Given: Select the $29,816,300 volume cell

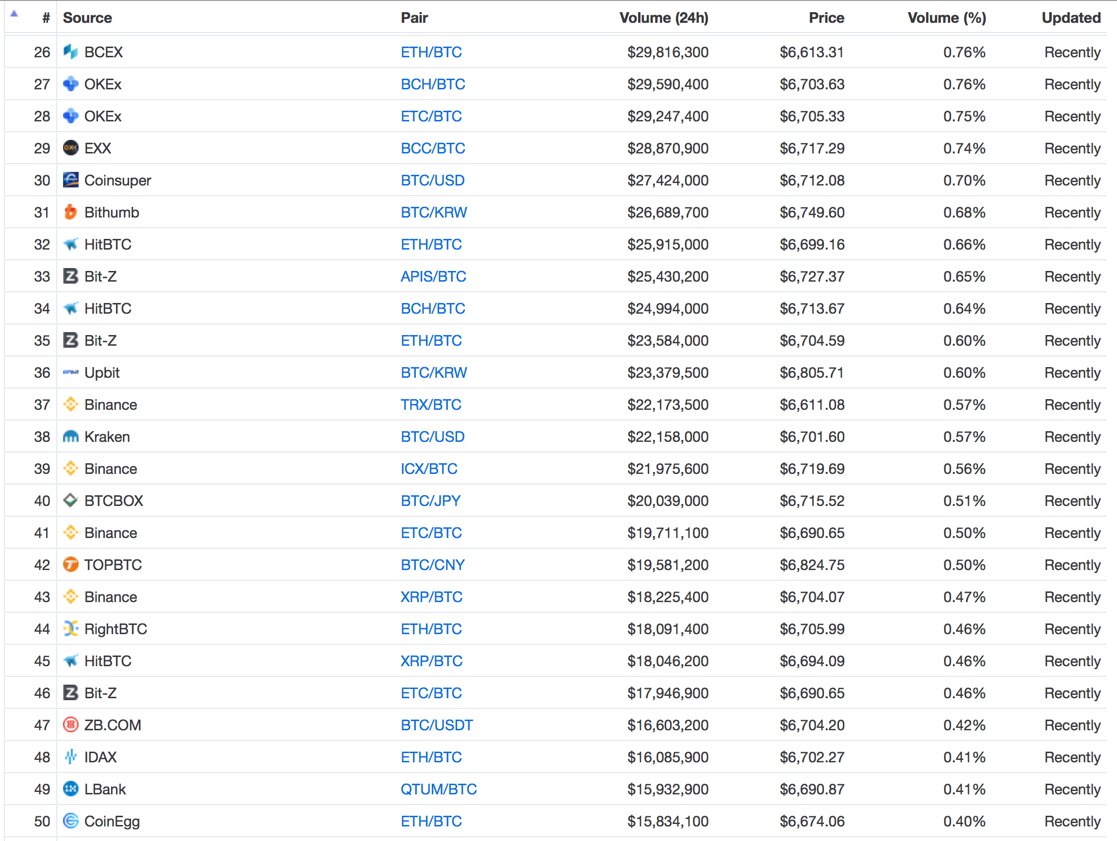Looking at the screenshot, I should [668, 52].
